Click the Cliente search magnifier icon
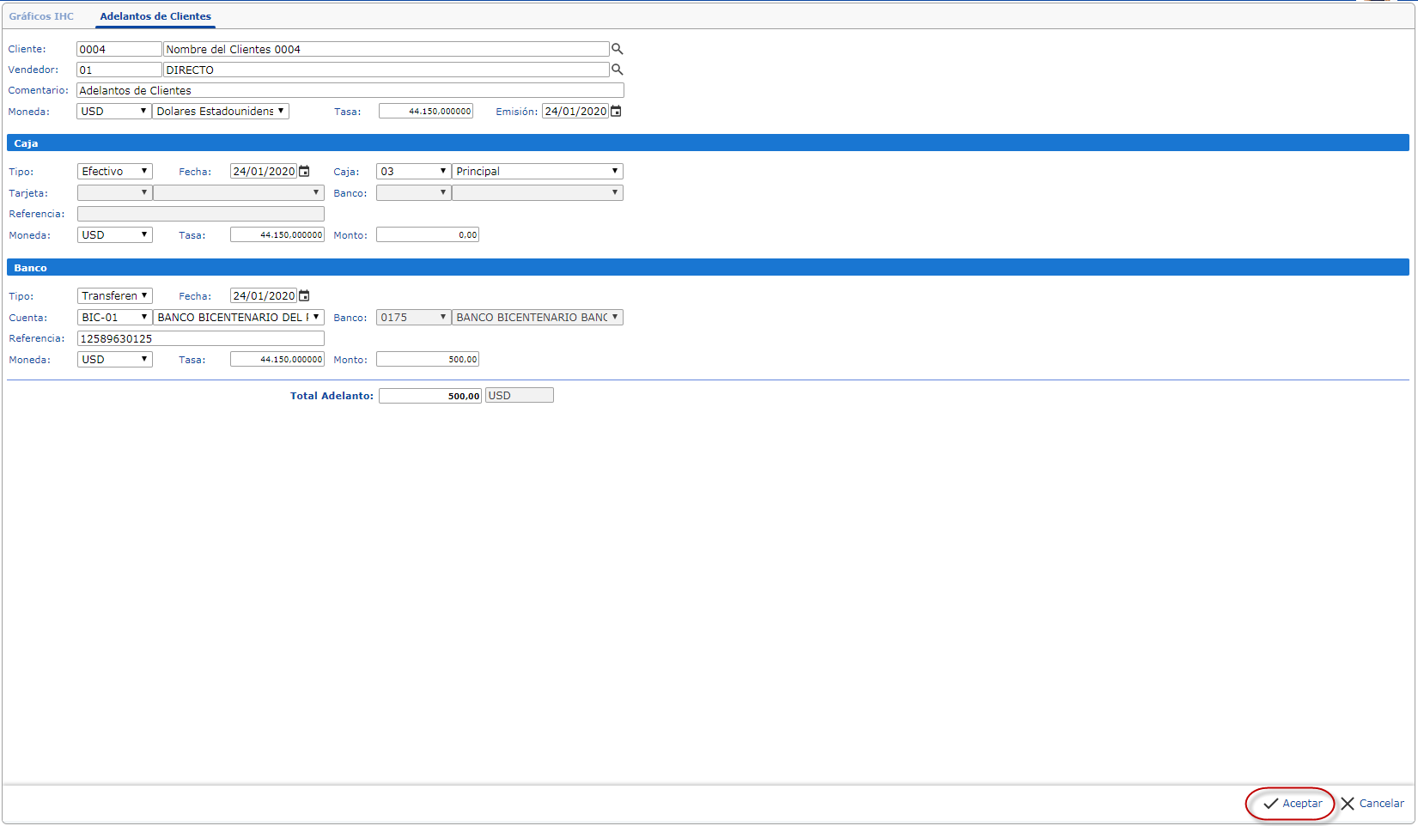The width and height of the screenshot is (1418, 826). click(x=617, y=49)
